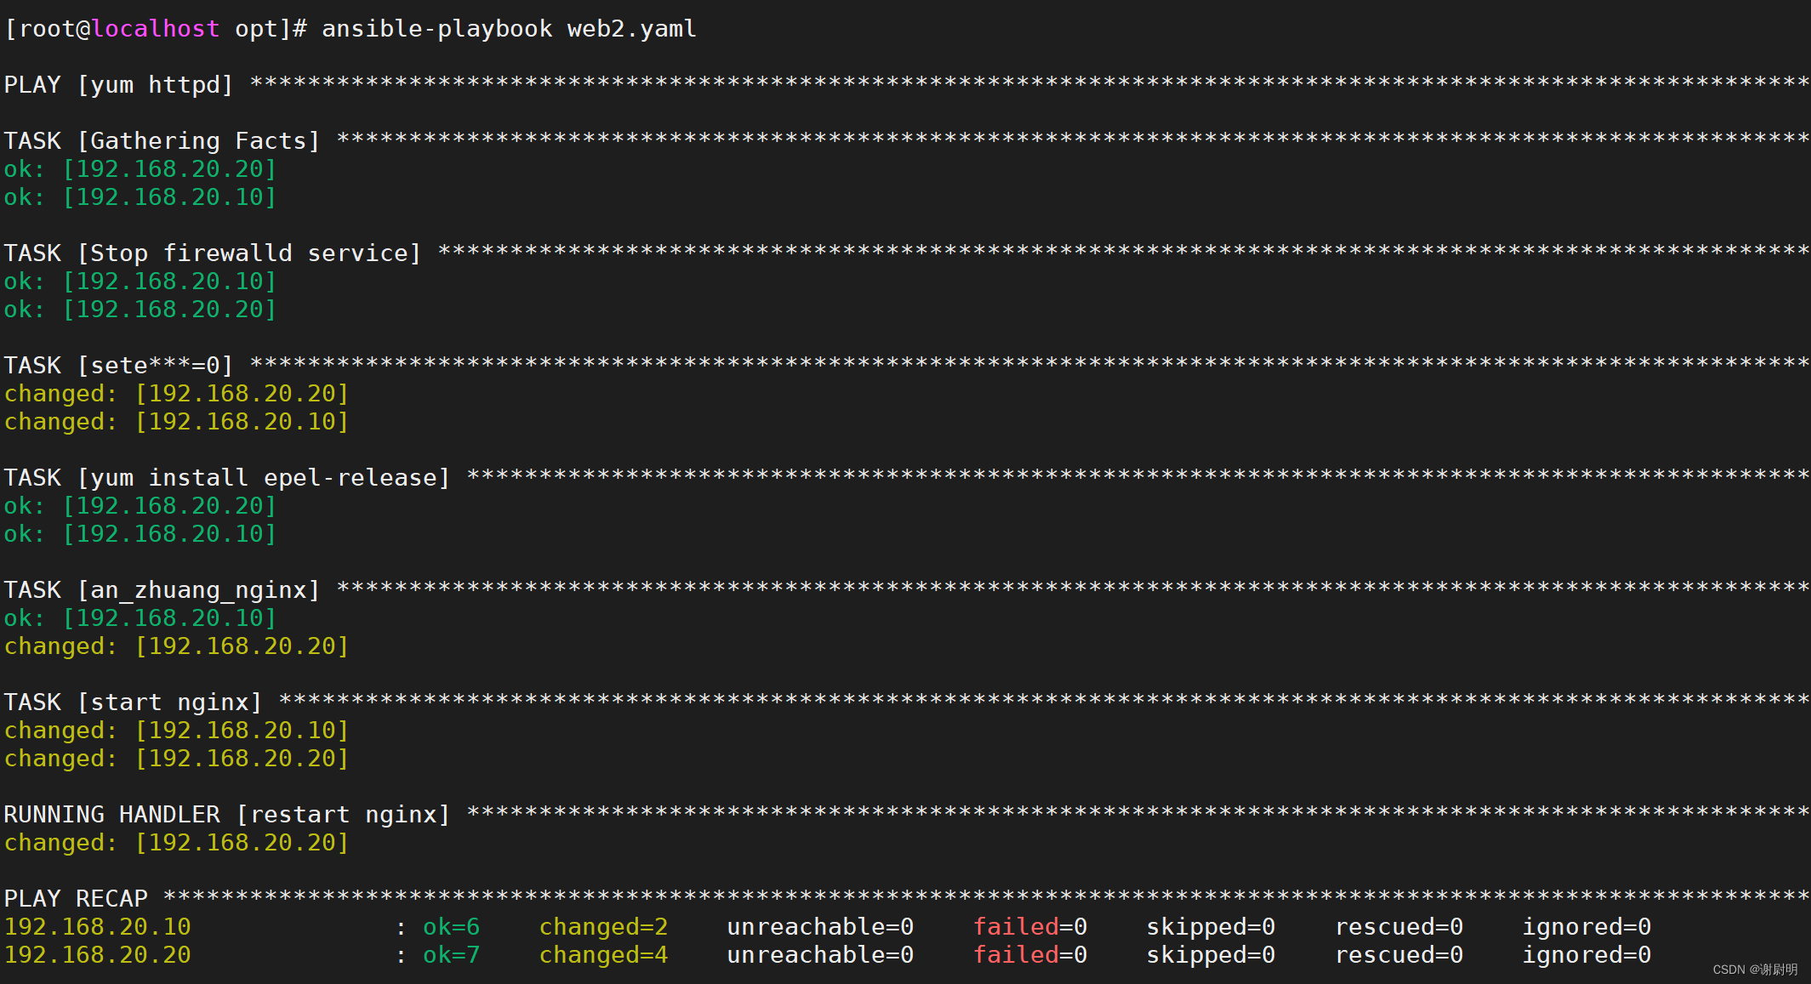Click TASK [Gathering Facts] header
This screenshot has height=984, width=1811.
162,141
